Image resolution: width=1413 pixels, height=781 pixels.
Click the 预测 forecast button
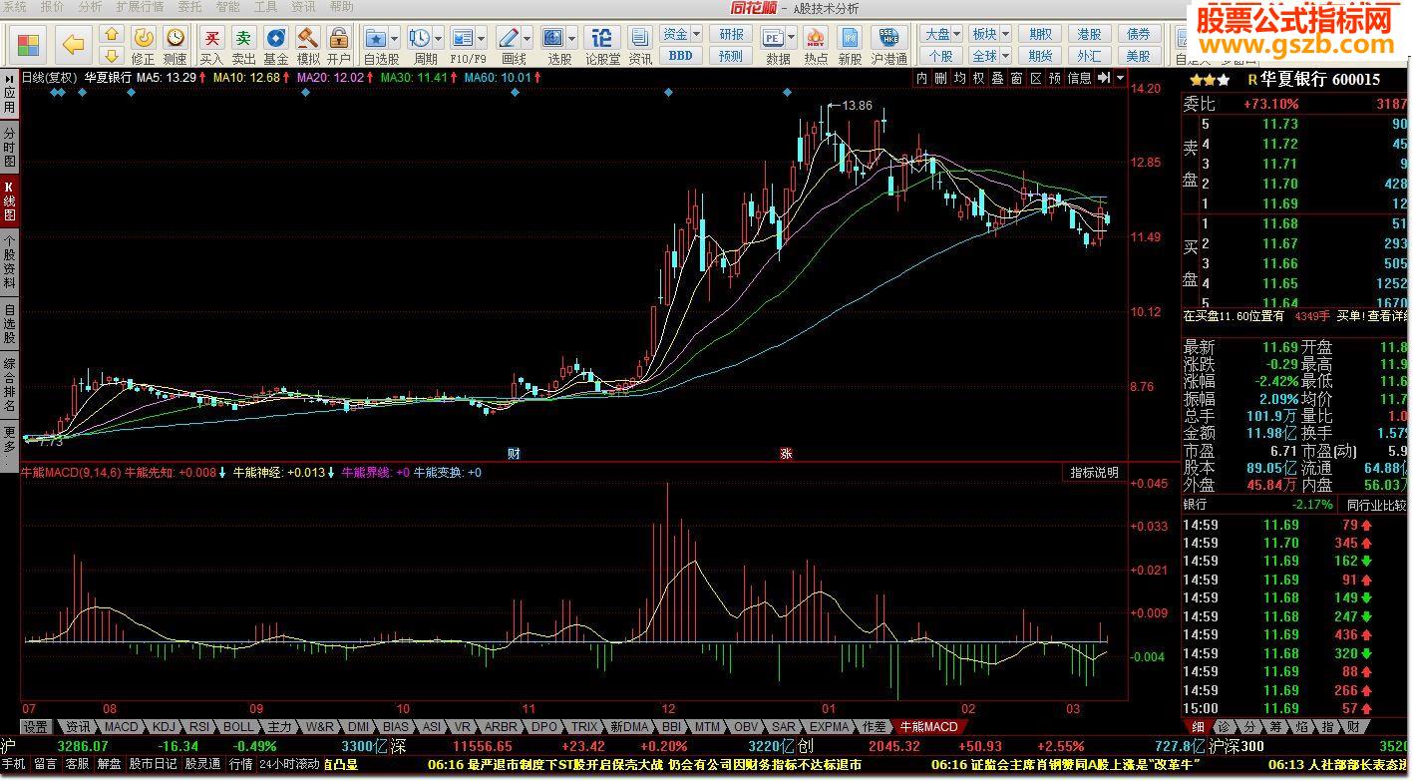732,56
